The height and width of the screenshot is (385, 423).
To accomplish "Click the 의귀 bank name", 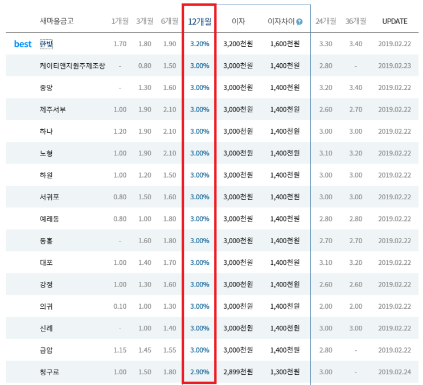I will pyautogui.click(x=46, y=306).
